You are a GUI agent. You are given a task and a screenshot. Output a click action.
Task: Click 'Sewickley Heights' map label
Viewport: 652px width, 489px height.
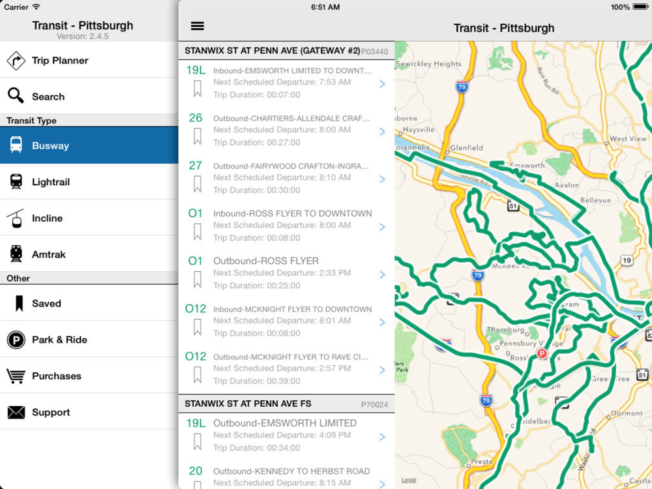click(x=429, y=64)
